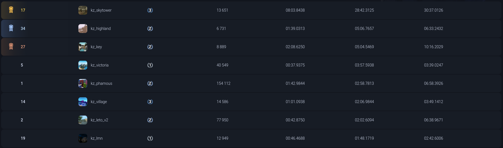Click the tier 2 badge for kz_phamous
The image size is (503, 148).
(x=150, y=83)
